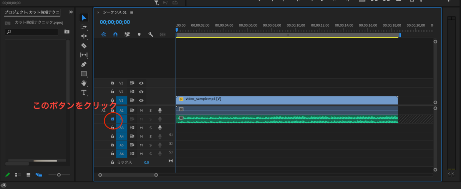The image size is (461, 189).
Task: Click the add marker icon
Action: [139, 35]
